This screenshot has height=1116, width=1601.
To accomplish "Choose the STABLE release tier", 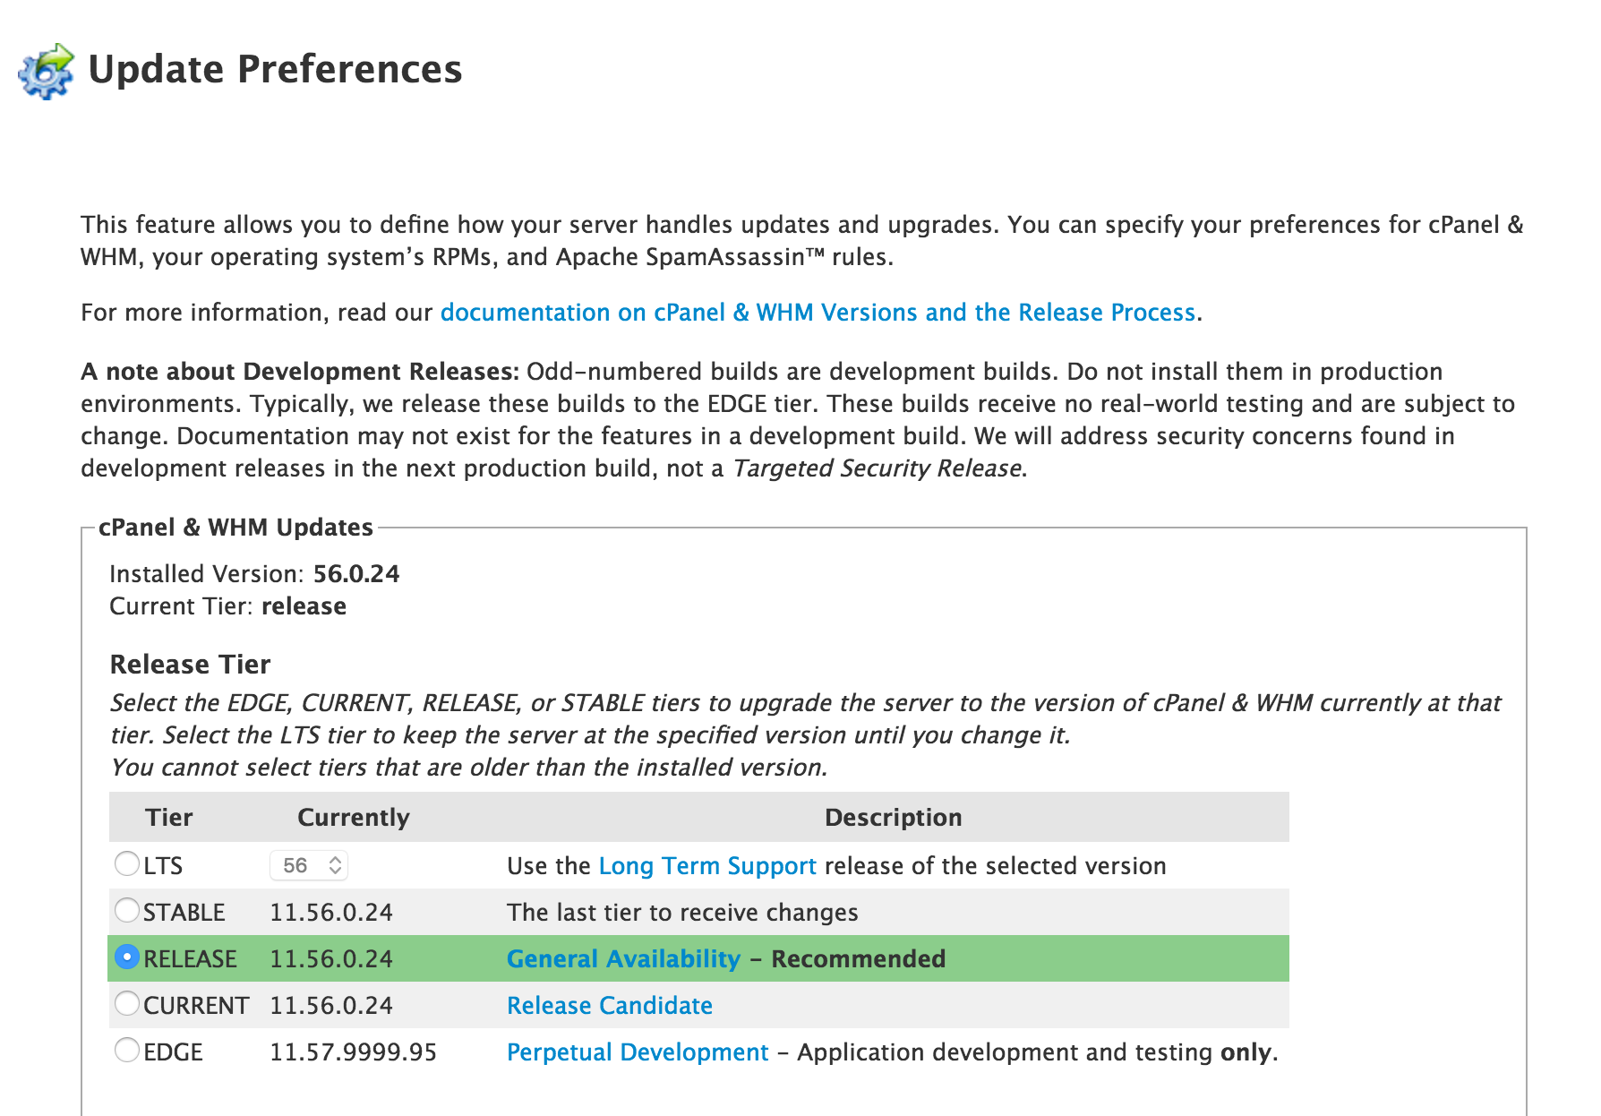I will click(127, 911).
